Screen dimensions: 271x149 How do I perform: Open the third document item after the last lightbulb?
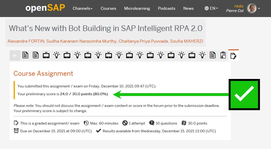tap(213, 55)
